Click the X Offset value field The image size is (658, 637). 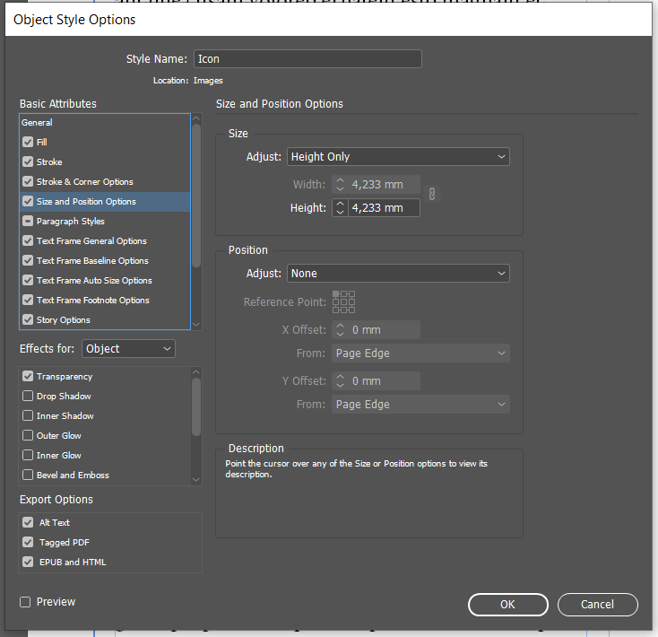pos(384,329)
